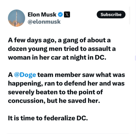Click the black X affiliation badge
Image resolution: width=136 pixels, height=134 pixels.
tap(67, 14)
